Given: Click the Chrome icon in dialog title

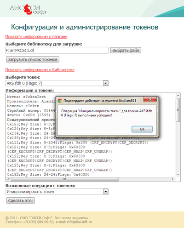Looking at the screenshot, I should pos(60,101).
